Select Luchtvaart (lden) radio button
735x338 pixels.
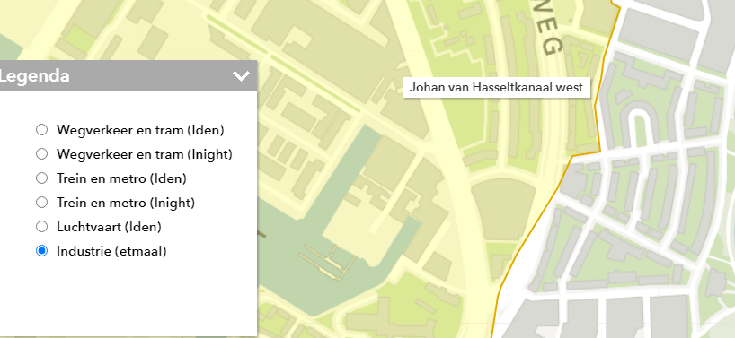41,227
